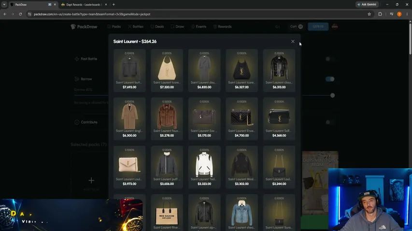Open the Chrome three-dot menu

[x=407, y=14]
